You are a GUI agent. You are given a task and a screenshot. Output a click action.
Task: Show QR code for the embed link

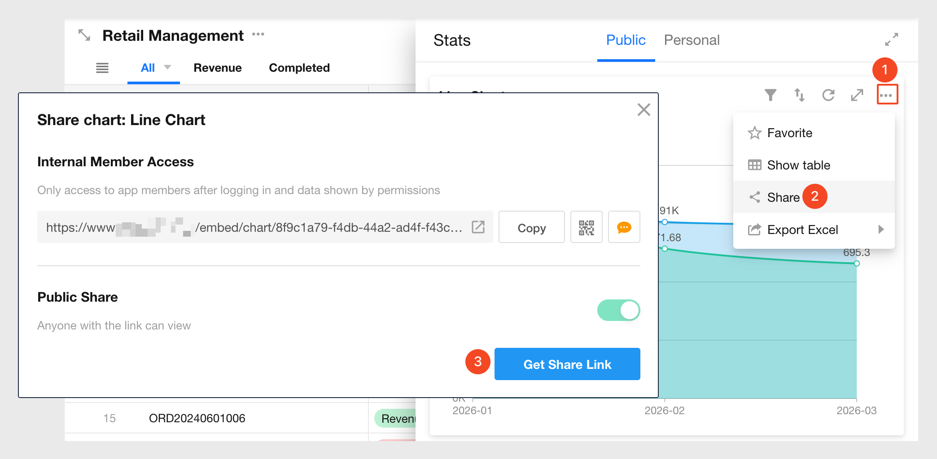point(586,228)
